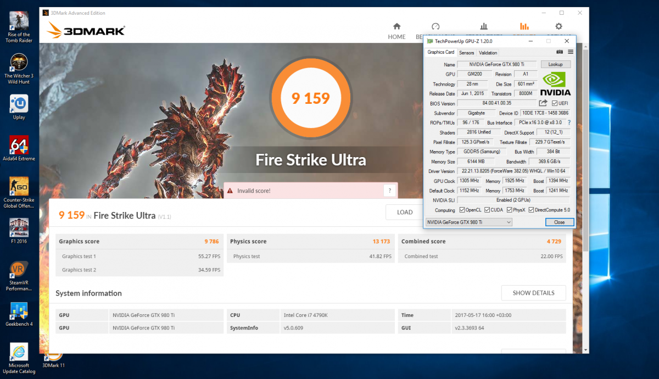Open 3DMark Results via orange chart icon
The height and width of the screenshot is (379, 659).
click(x=524, y=26)
